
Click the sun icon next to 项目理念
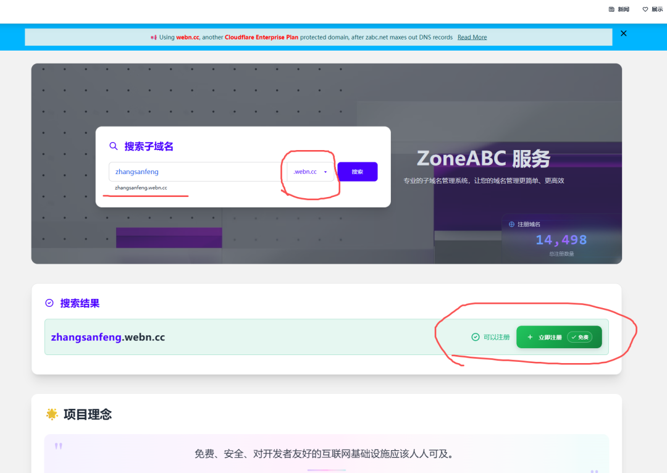[x=52, y=414]
